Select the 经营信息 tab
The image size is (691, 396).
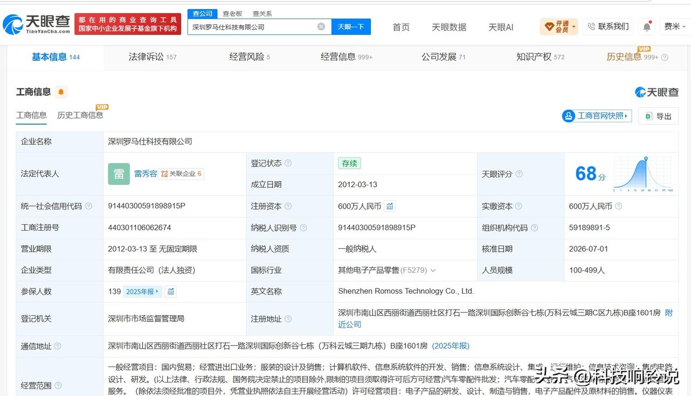tap(347, 57)
